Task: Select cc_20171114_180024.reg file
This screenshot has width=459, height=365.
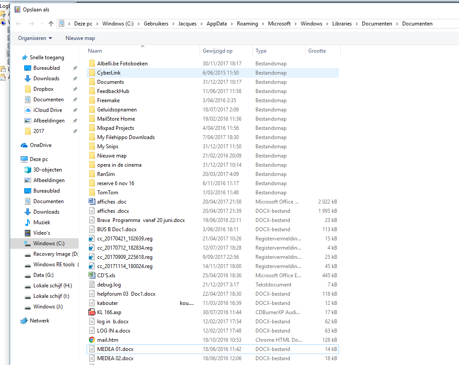Action: click(x=213, y=266)
